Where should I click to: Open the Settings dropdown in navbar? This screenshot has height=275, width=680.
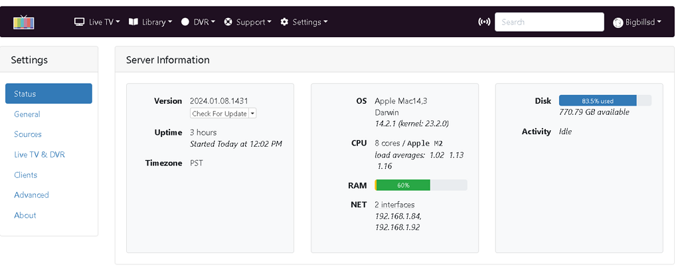304,22
